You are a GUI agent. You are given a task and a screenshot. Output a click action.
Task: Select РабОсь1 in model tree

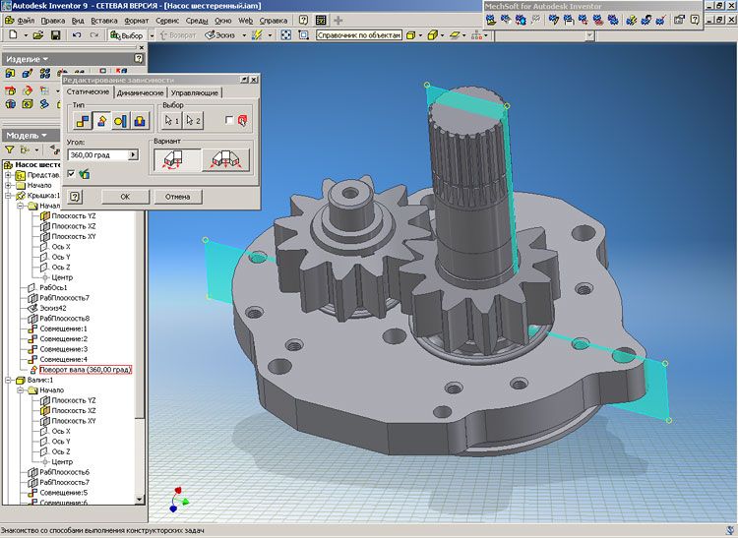click(53, 287)
